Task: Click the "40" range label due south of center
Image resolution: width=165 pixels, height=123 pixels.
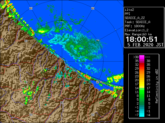Action: [62, 102]
